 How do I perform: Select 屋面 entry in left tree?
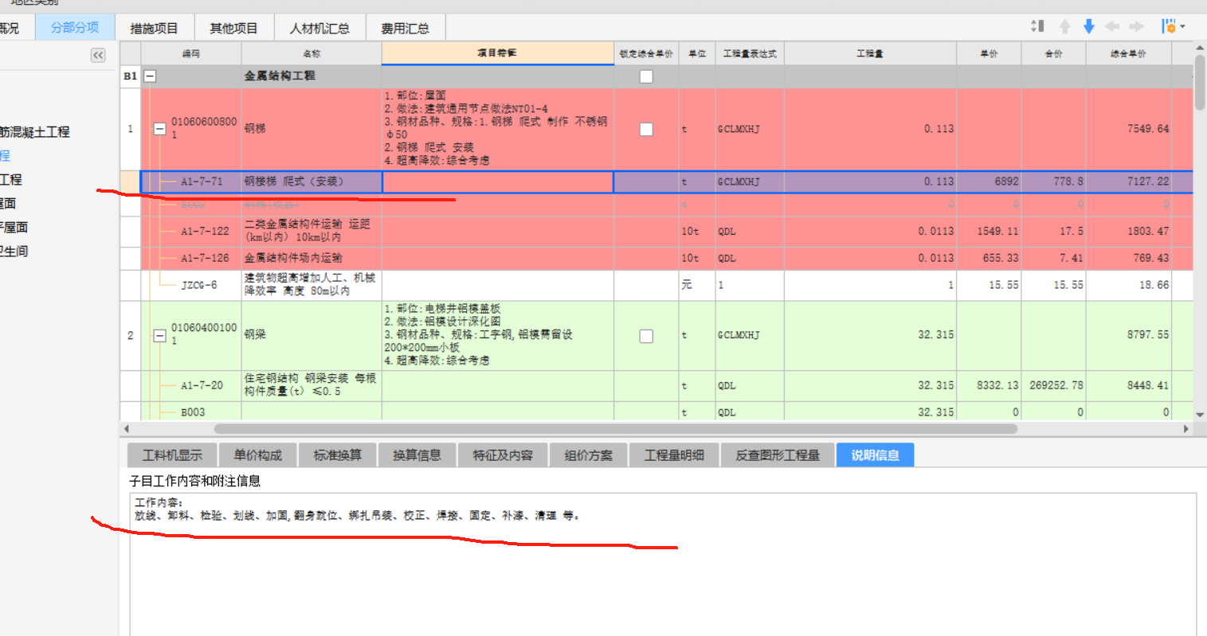click(8, 204)
